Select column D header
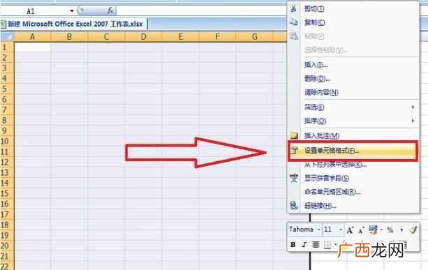The image size is (428, 270). [144, 36]
